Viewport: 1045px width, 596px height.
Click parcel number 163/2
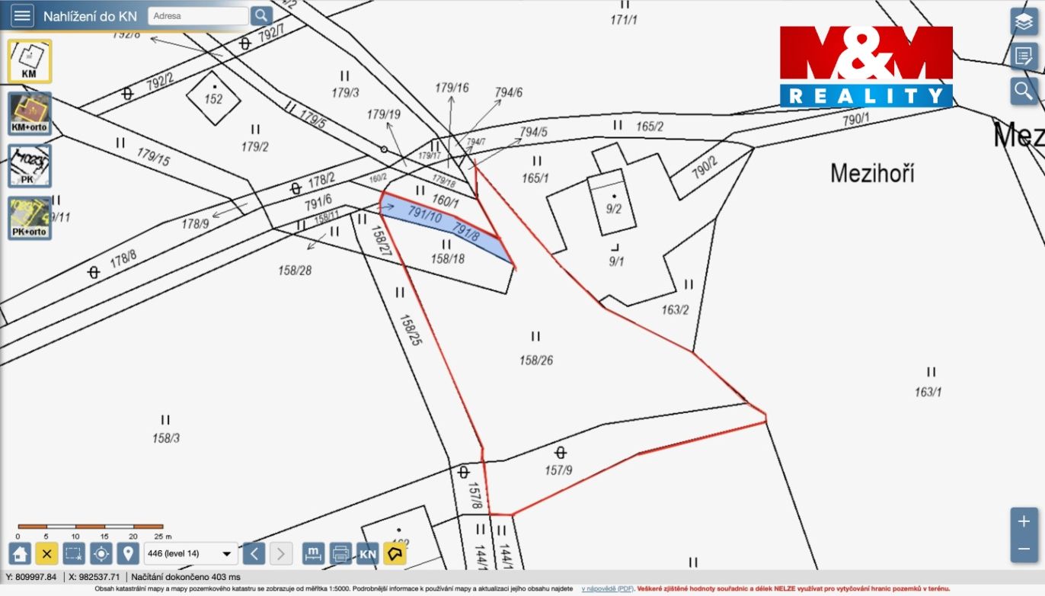pyautogui.click(x=675, y=309)
